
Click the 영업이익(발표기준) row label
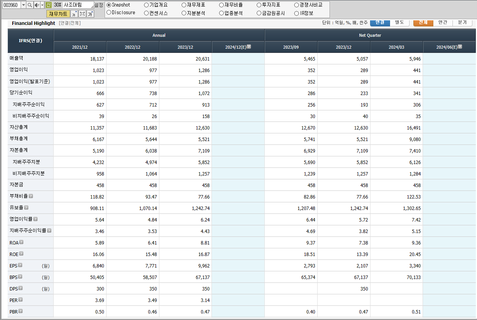pos(30,81)
